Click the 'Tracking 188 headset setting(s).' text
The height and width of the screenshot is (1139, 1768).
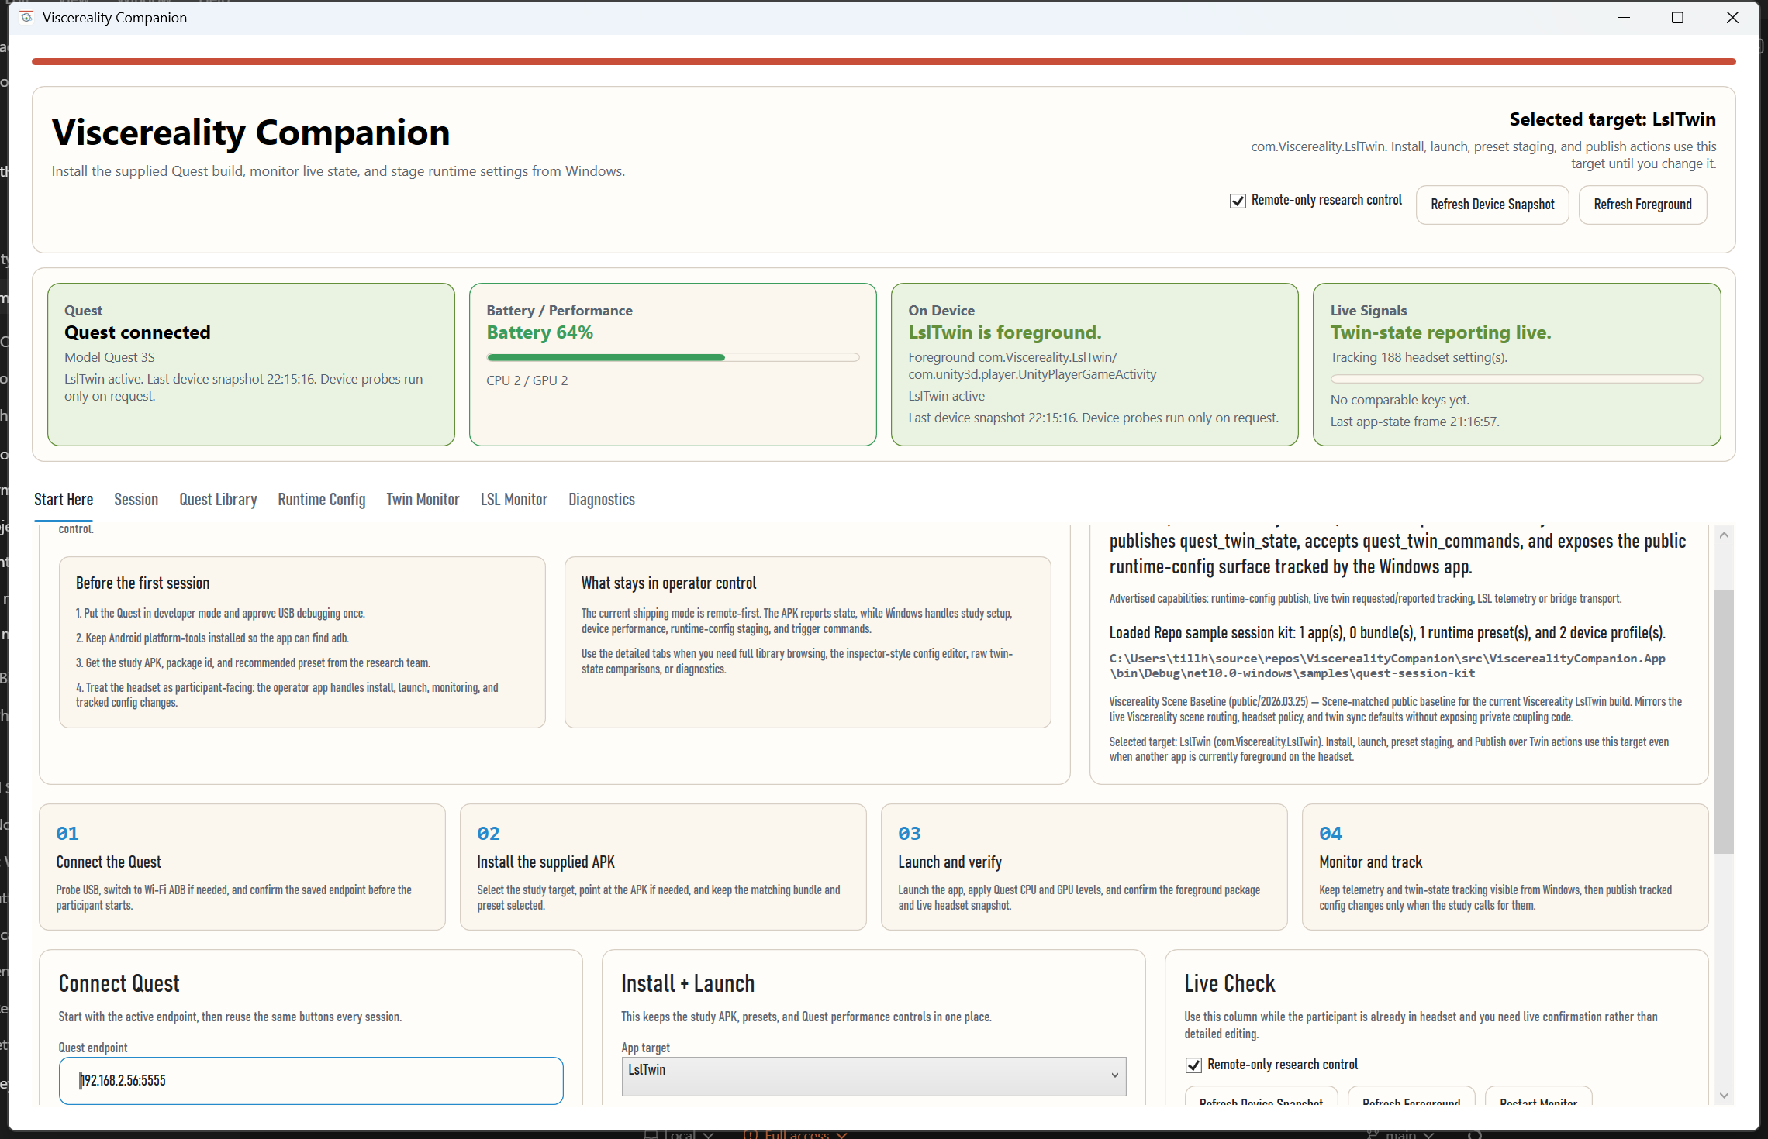point(1419,357)
